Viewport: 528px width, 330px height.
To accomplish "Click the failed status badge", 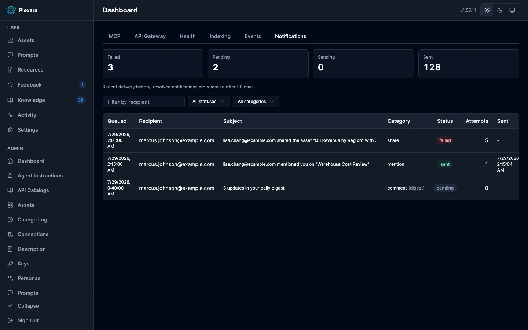I will point(445,140).
